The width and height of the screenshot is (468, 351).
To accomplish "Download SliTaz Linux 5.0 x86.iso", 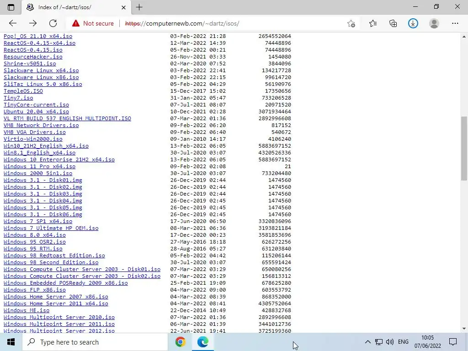I will pyautogui.click(x=43, y=84).
